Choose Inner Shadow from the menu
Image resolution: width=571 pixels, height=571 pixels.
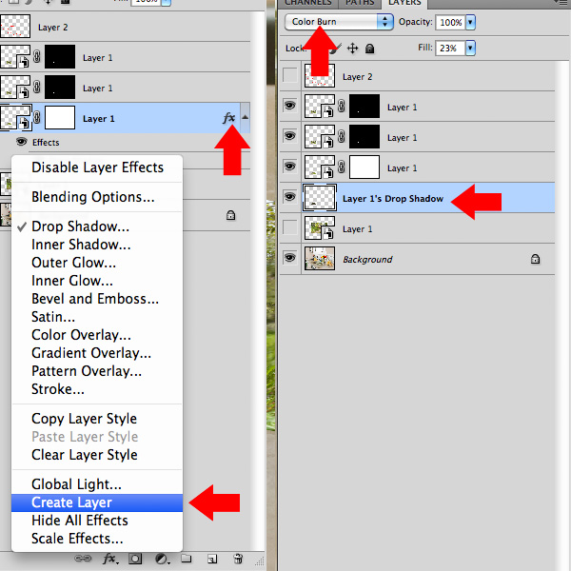click(x=97, y=245)
